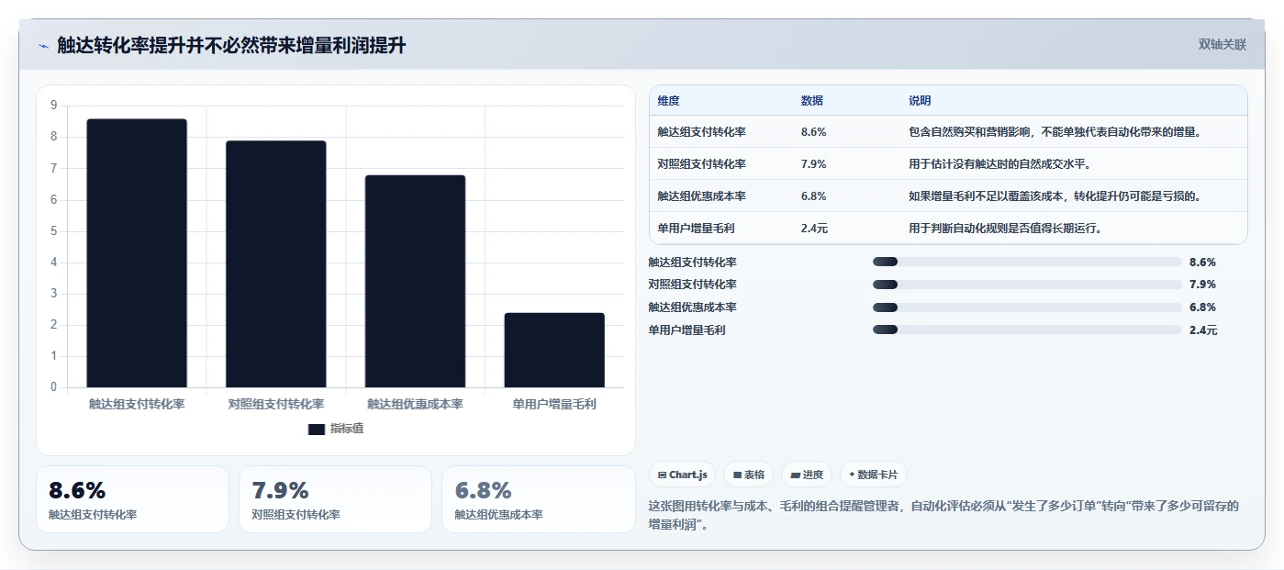Click the 表格 tag chip
The height and width of the screenshot is (570, 1284).
point(749,475)
